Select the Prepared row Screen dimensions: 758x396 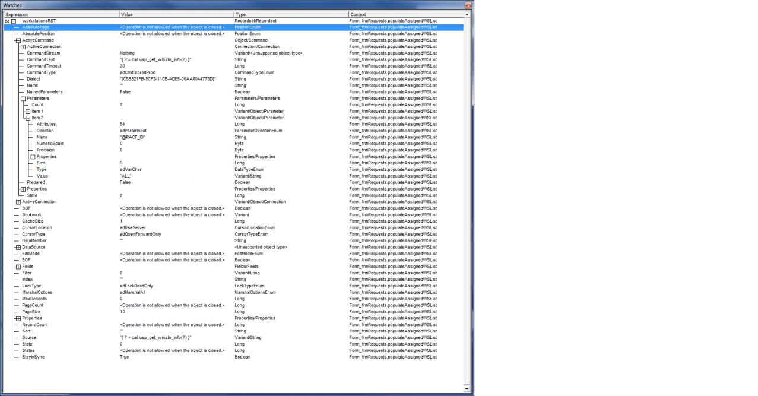pos(233,182)
